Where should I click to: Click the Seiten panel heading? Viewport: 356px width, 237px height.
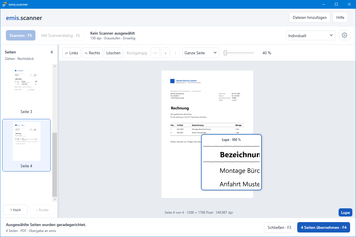[10, 52]
